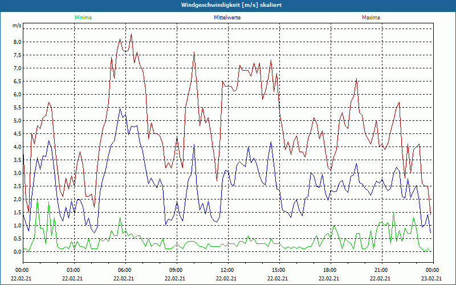The image size is (456, 285).
Task: Click the 6,5 y-axis value
Action: tap(18, 81)
